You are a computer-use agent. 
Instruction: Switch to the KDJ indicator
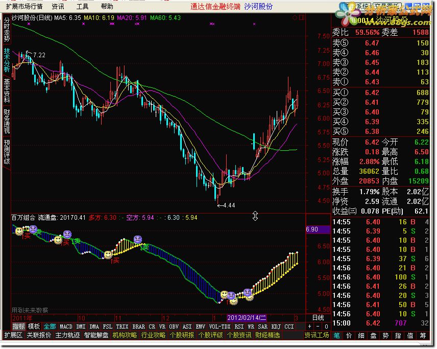click(x=276, y=327)
